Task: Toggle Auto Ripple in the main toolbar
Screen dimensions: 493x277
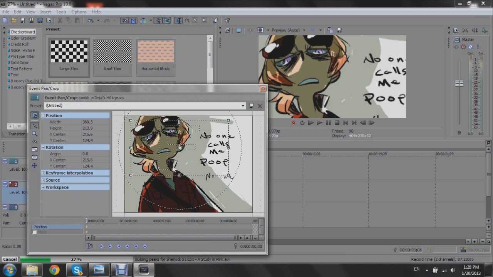Action: pyautogui.click(x=143, y=20)
